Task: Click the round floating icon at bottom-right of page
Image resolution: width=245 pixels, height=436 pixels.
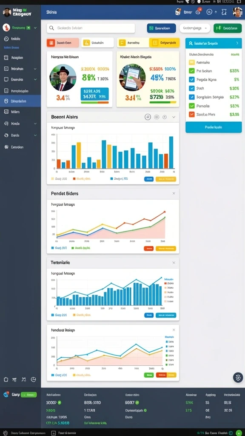Action: [x=238, y=378]
